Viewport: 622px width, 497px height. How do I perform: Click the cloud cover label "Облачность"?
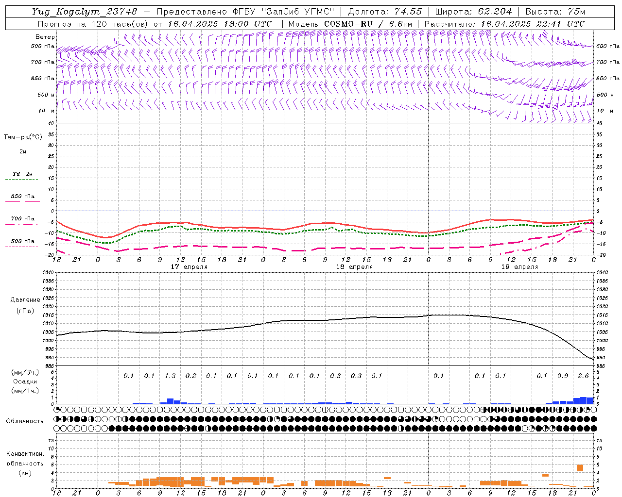click(25, 421)
